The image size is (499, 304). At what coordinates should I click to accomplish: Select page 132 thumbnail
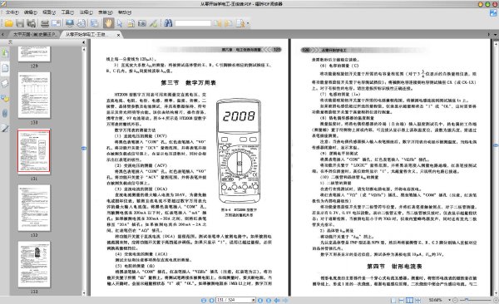pyautogui.click(x=34, y=208)
